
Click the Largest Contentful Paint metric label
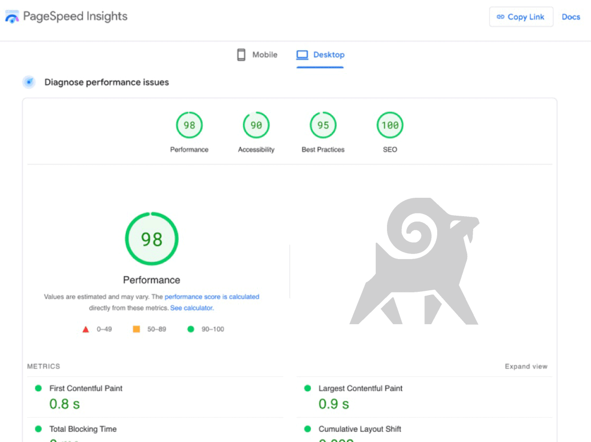(x=361, y=389)
